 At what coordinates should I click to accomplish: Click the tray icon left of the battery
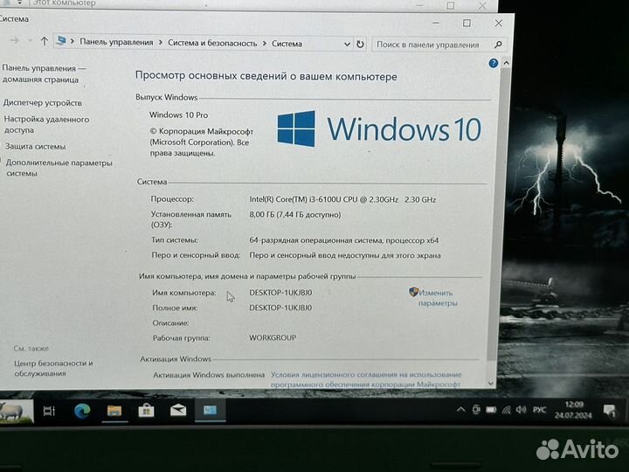click(476, 409)
